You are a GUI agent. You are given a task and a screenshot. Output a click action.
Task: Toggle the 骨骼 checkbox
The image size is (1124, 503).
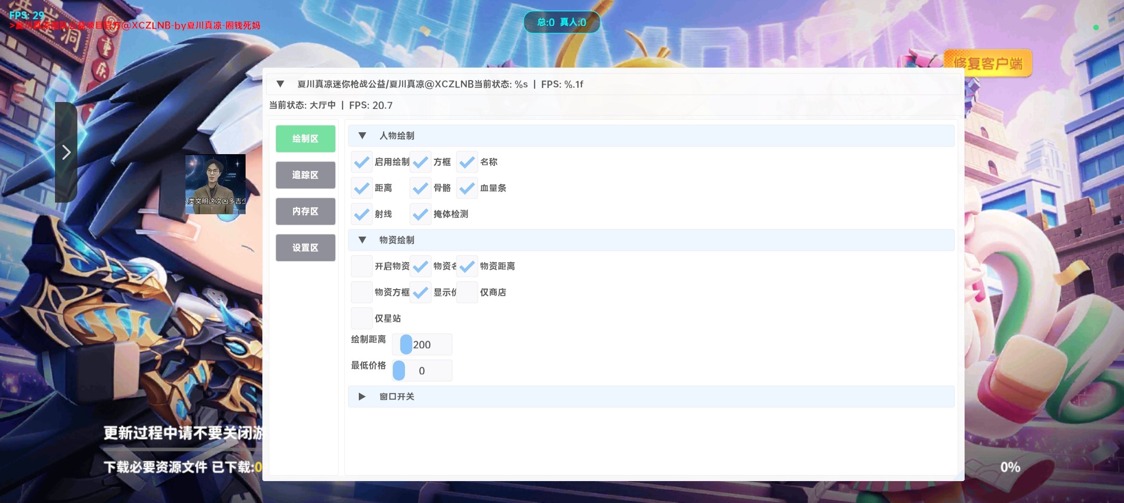tap(420, 188)
